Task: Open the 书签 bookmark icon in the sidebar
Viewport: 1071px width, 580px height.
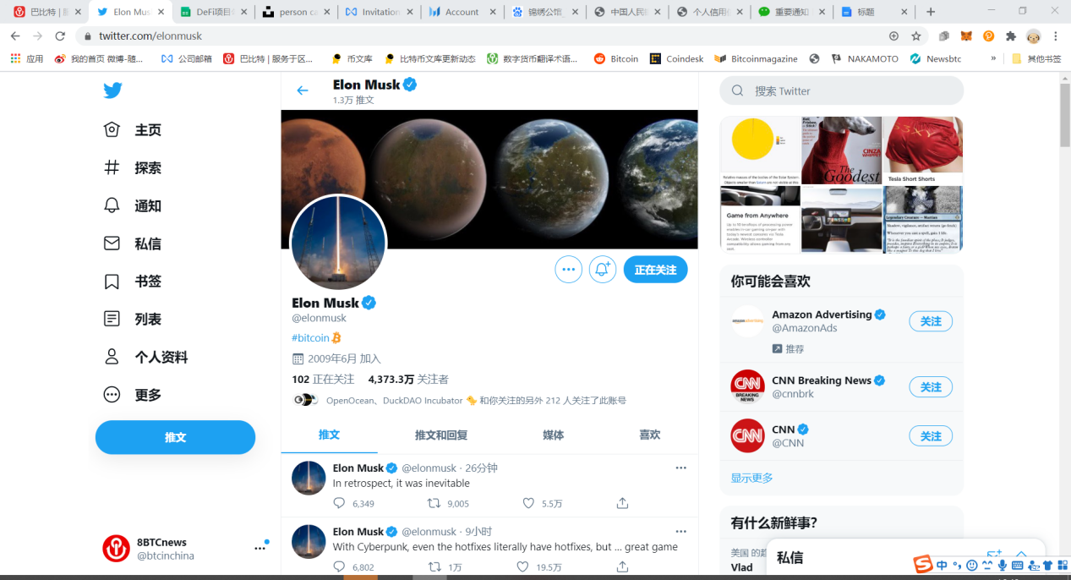Action: tap(112, 282)
